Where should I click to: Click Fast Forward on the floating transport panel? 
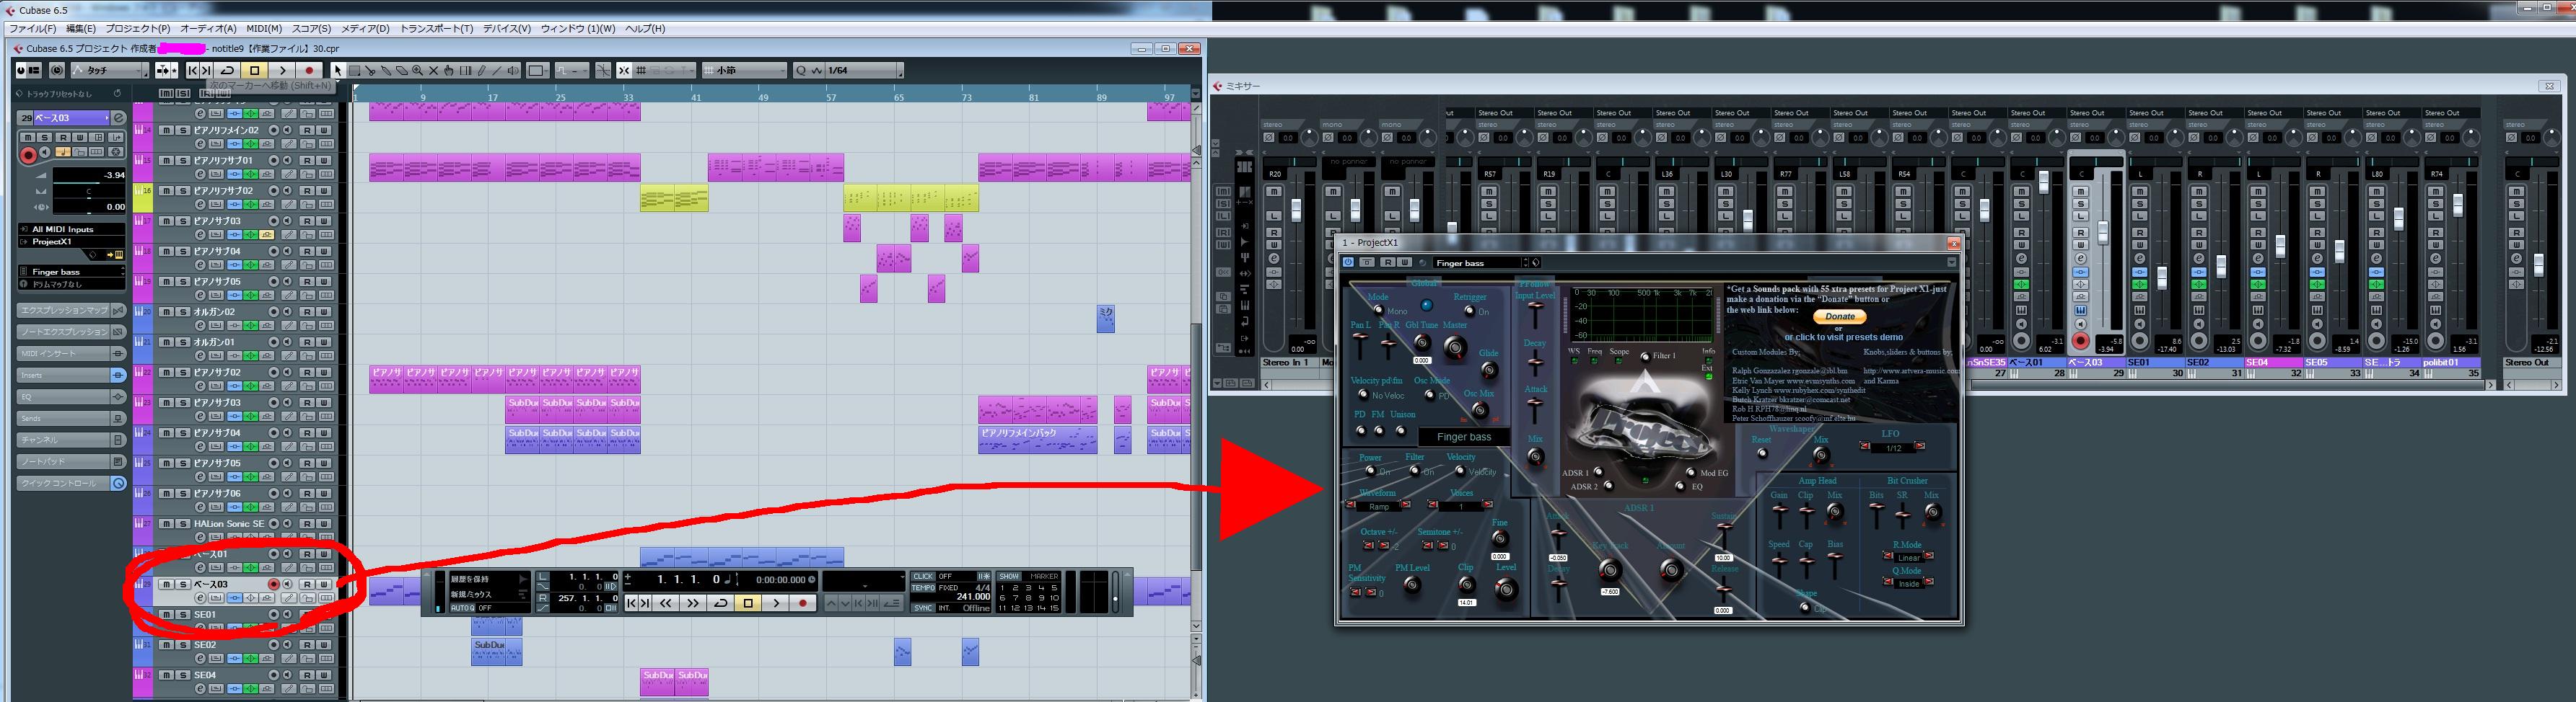click(x=692, y=603)
